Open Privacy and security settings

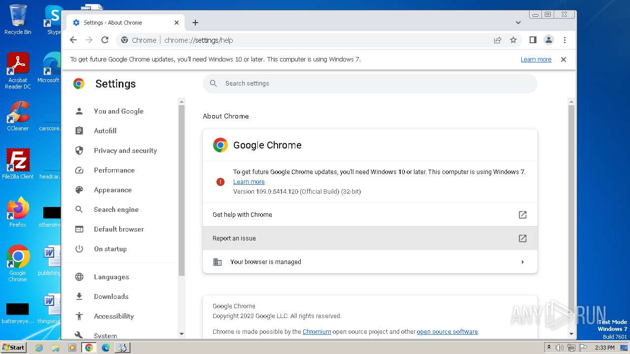[x=126, y=150]
